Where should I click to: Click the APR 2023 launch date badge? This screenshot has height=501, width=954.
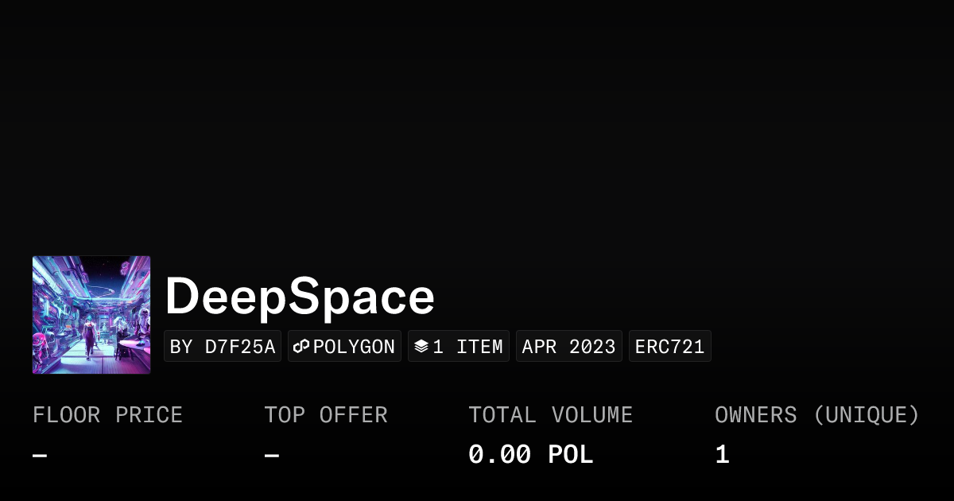pos(569,346)
